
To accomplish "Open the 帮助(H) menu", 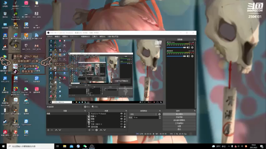I will (x=102, y=36).
